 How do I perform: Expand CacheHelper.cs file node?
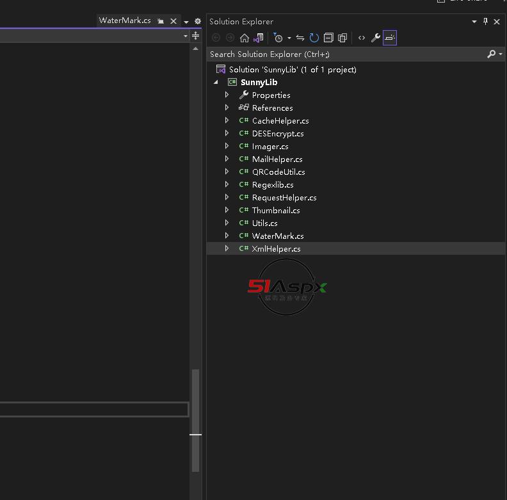click(x=227, y=120)
